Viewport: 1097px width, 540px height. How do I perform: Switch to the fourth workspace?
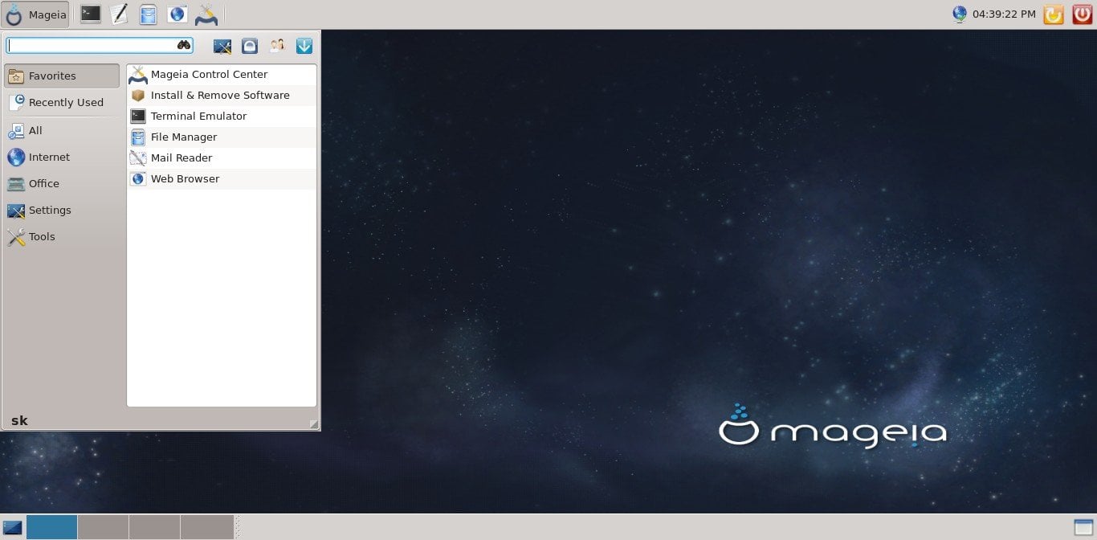pos(207,527)
